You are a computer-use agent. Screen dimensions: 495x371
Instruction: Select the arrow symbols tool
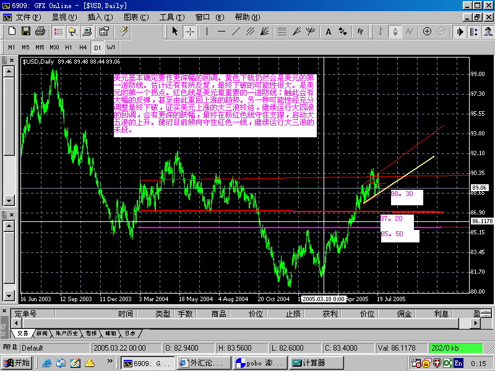[343, 32]
